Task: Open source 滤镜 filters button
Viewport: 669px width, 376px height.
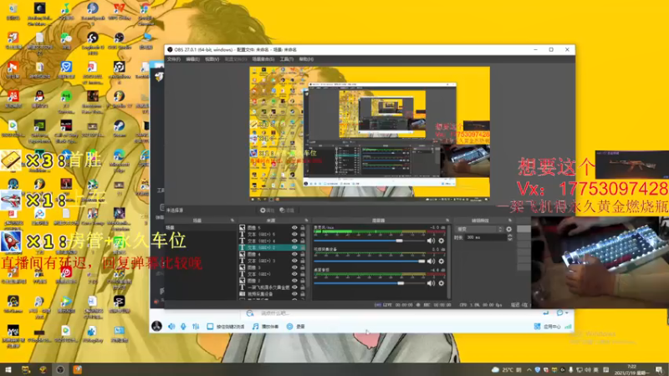Action: click(x=287, y=211)
